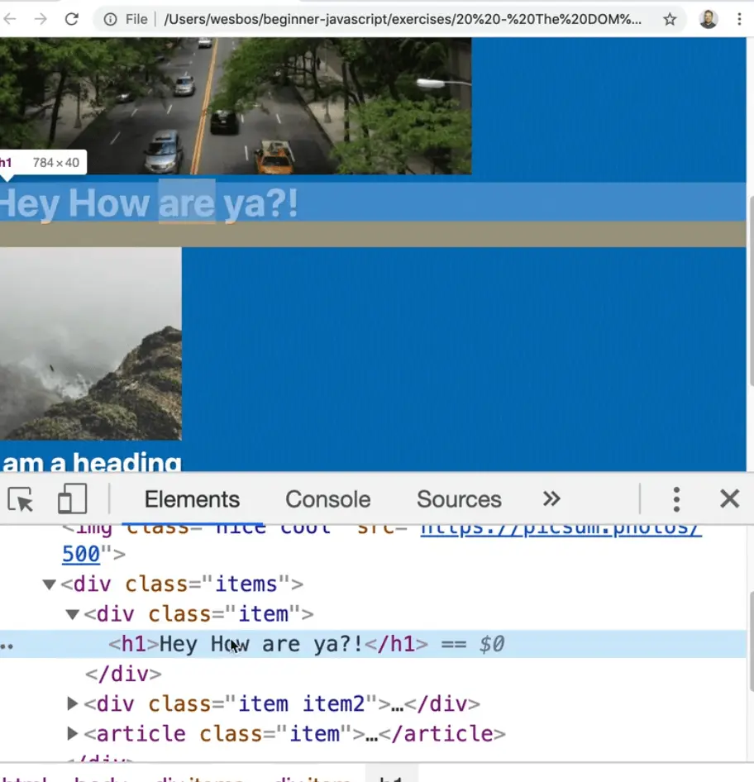Click the site information icon beside File

click(111, 19)
